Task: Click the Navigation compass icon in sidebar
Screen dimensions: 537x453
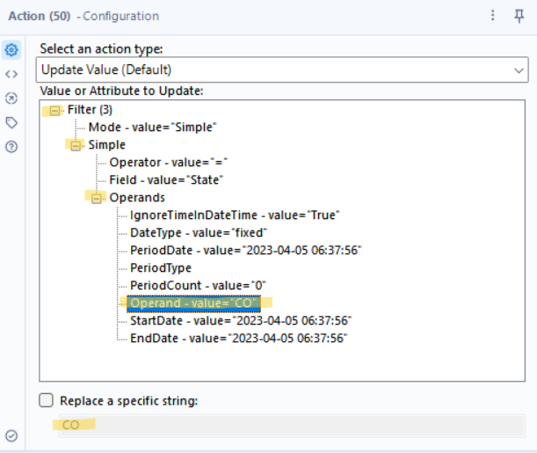Action: 11,99
